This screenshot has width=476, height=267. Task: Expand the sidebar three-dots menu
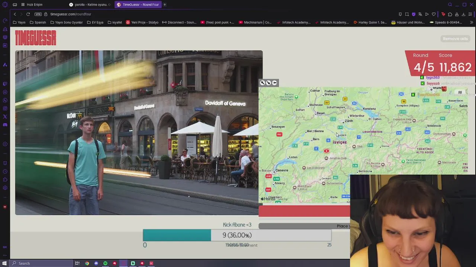coord(5,255)
